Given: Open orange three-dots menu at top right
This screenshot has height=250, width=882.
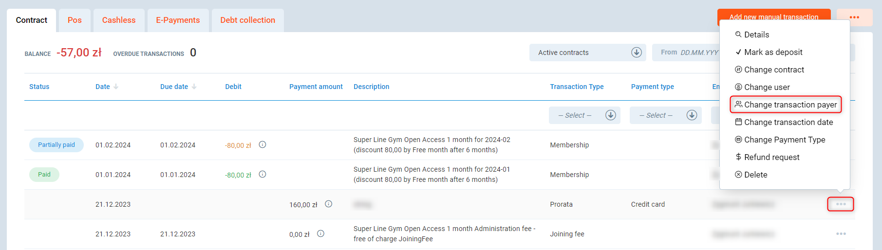Looking at the screenshot, I should [854, 18].
